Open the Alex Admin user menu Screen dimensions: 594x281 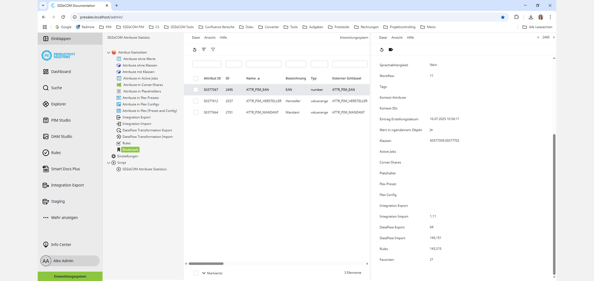[70, 261]
